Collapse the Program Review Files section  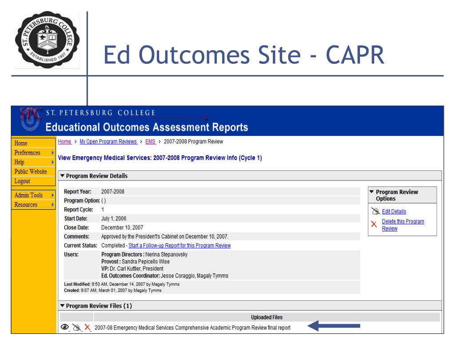coord(62,305)
